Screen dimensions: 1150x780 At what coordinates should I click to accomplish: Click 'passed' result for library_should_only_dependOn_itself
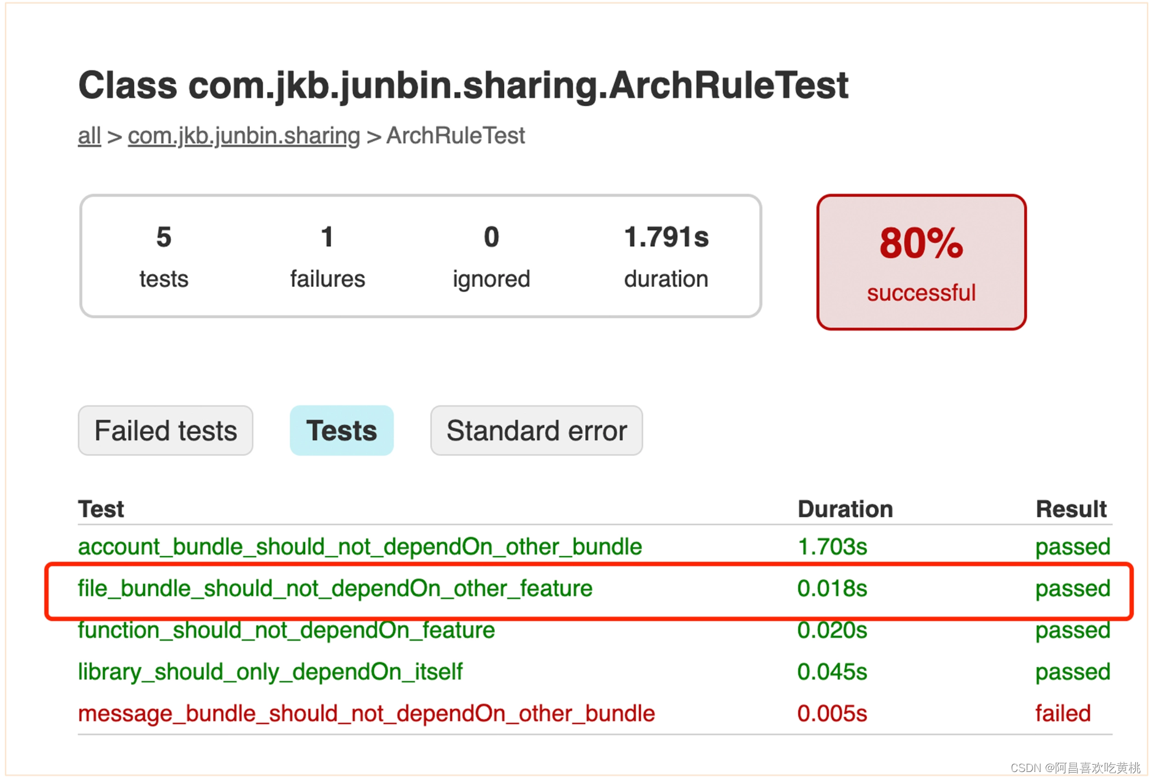[1073, 673]
